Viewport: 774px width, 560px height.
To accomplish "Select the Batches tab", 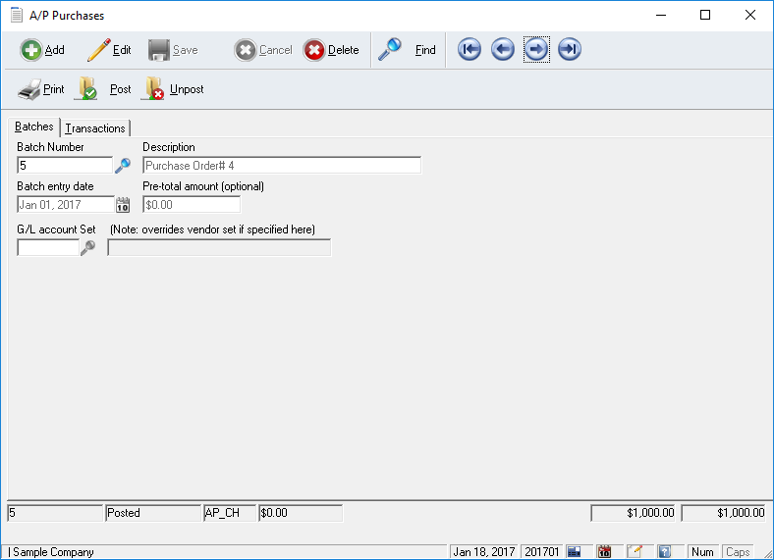I will pyautogui.click(x=34, y=127).
